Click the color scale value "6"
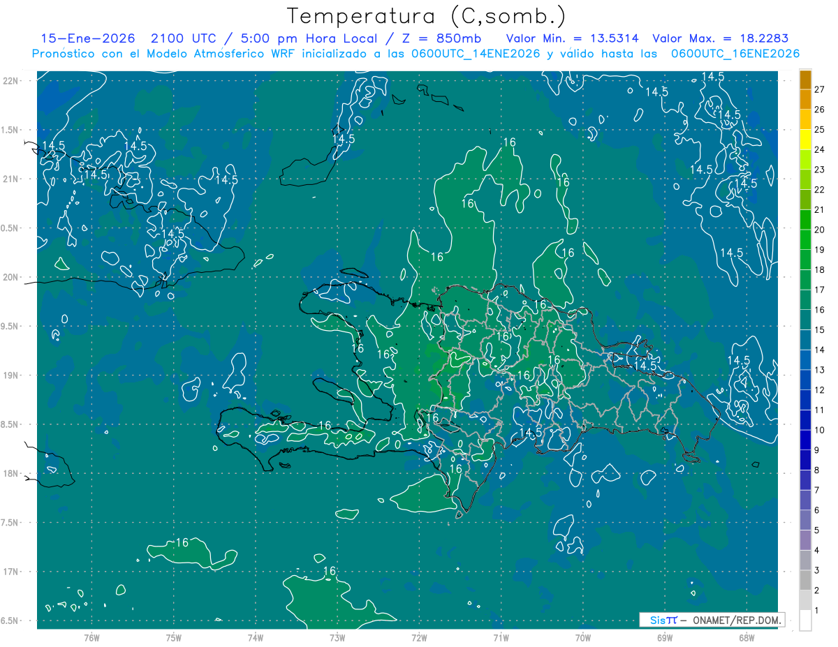Image resolution: width=838 pixels, height=647 pixels. click(817, 510)
